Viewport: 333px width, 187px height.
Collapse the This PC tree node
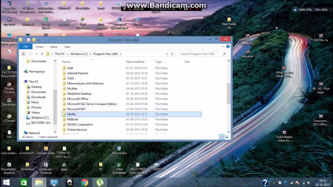[x=21, y=82]
